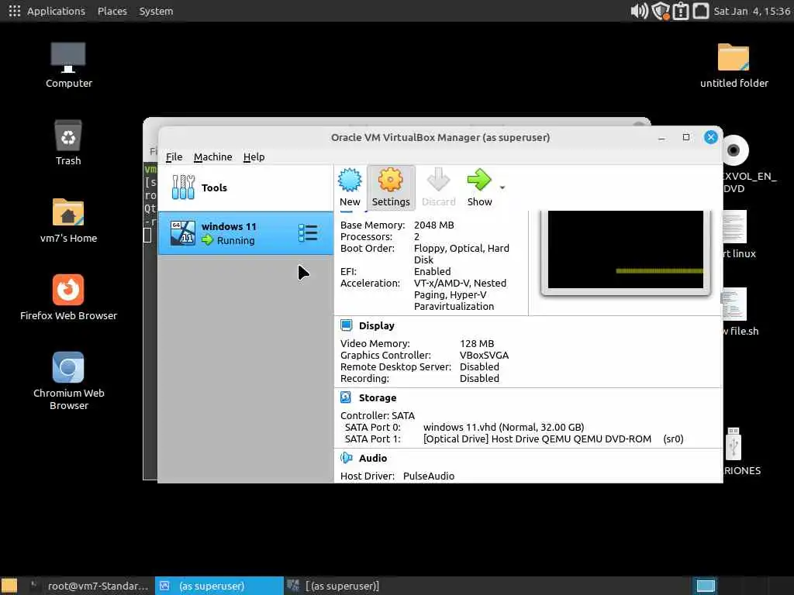
Task: Click the show desktop taskbar icon
Action: pyautogui.click(x=9, y=586)
